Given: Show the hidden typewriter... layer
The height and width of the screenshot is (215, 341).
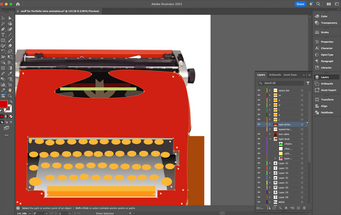Looking at the screenshot, I should (259, 129).
